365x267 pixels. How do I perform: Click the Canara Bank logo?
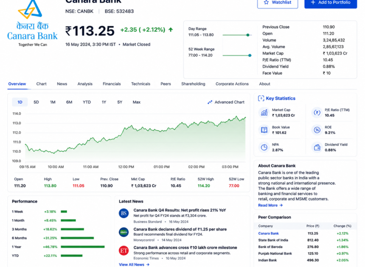pyautogui.click(x=32, y=23)
